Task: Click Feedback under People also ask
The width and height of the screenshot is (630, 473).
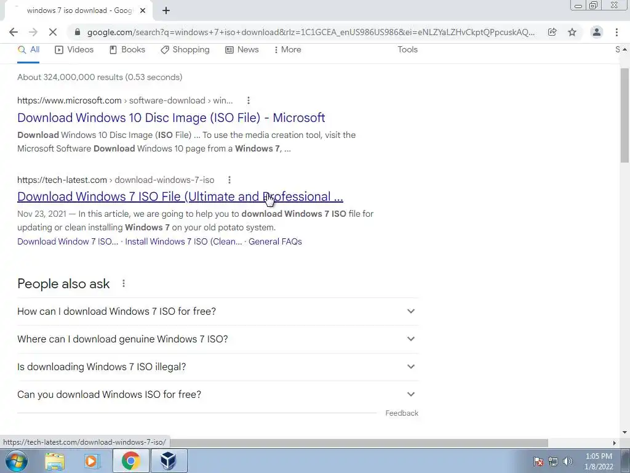Action: [x=402, y=413]
